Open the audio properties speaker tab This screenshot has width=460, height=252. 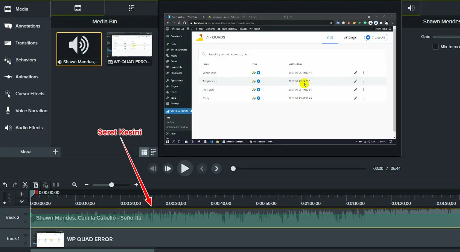[x=411, y=8]
